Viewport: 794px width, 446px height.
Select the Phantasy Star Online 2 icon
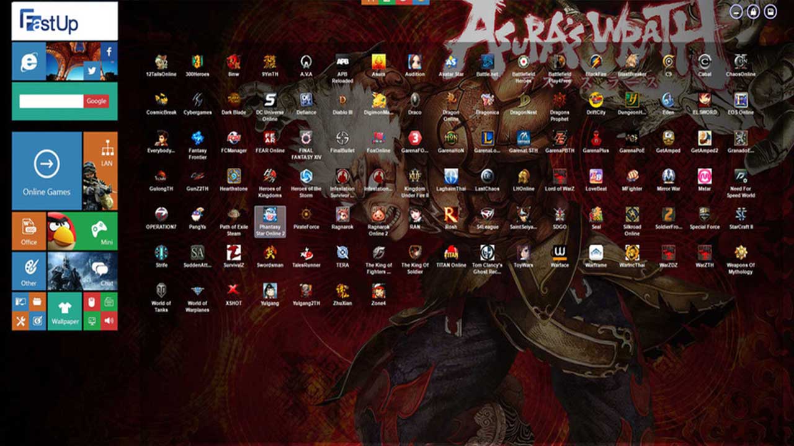pyautogui.click(x=270, y=216)
